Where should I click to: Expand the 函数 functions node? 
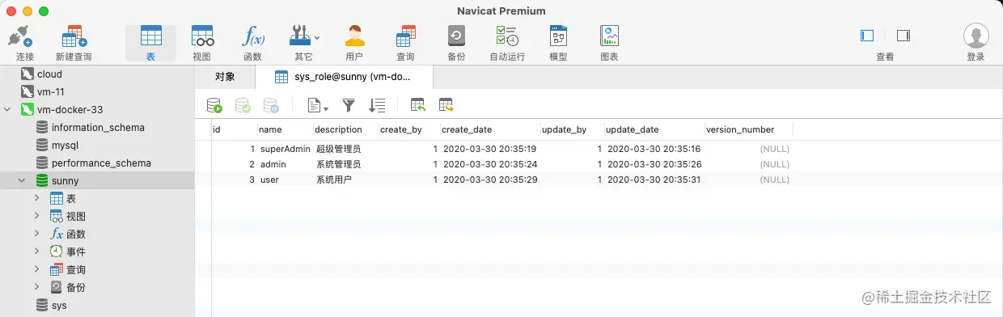click(37, 235)
